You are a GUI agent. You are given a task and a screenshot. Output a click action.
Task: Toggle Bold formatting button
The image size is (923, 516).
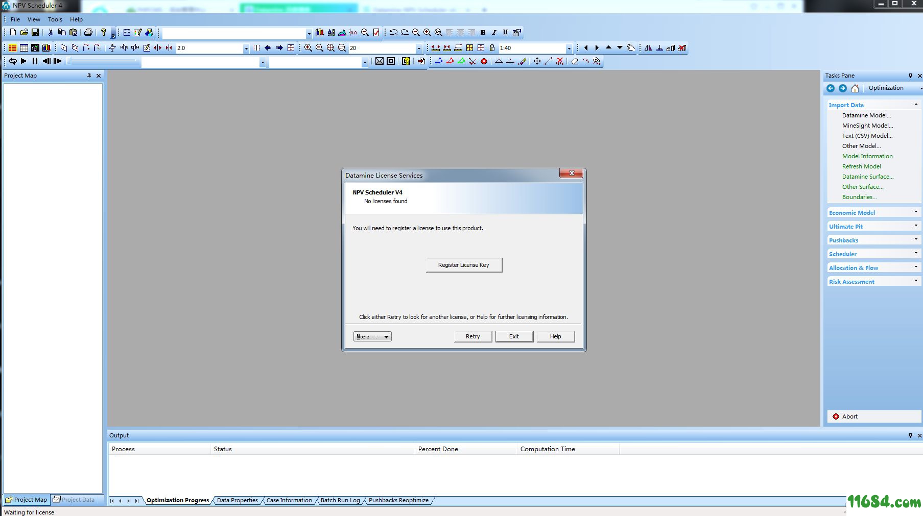(483, 32)
